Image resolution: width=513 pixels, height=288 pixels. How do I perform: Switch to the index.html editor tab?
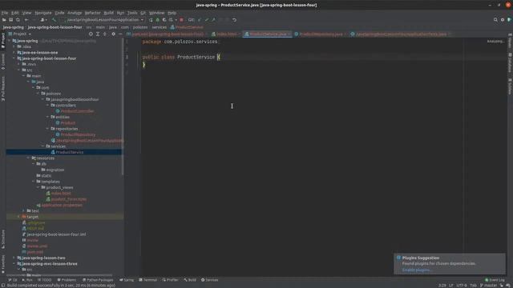click(x=226, y=34)
